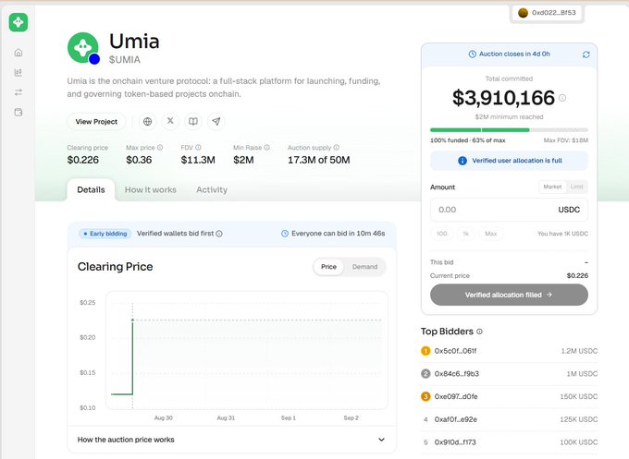
Task: Open the Telegram paper-plane icon
Action: tap(216, 121)
